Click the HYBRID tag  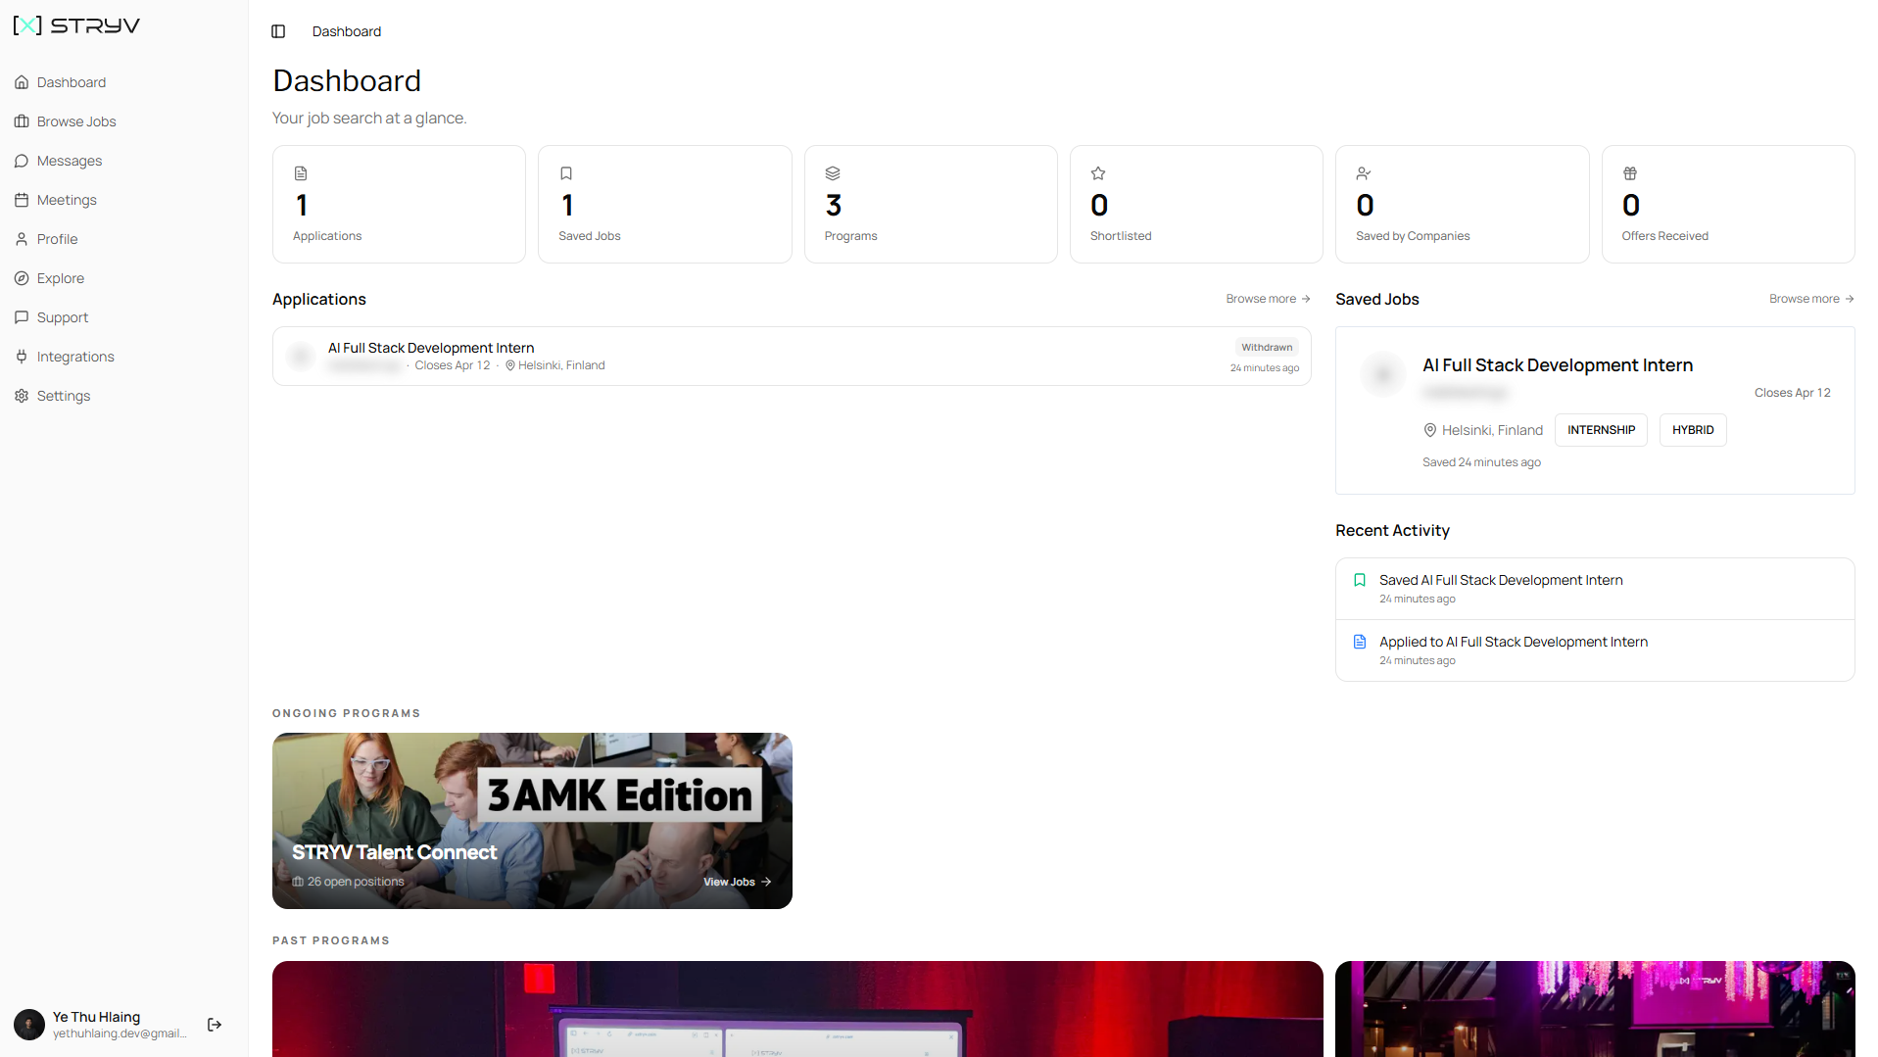point(1693,430)
